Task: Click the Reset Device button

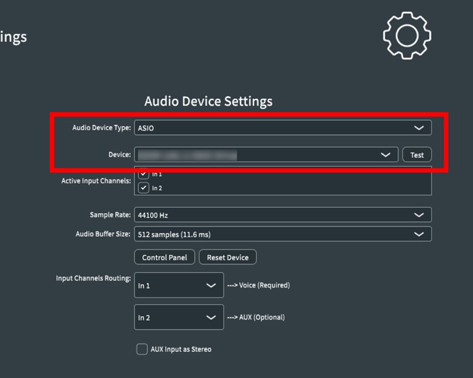Action: point(227,258)
